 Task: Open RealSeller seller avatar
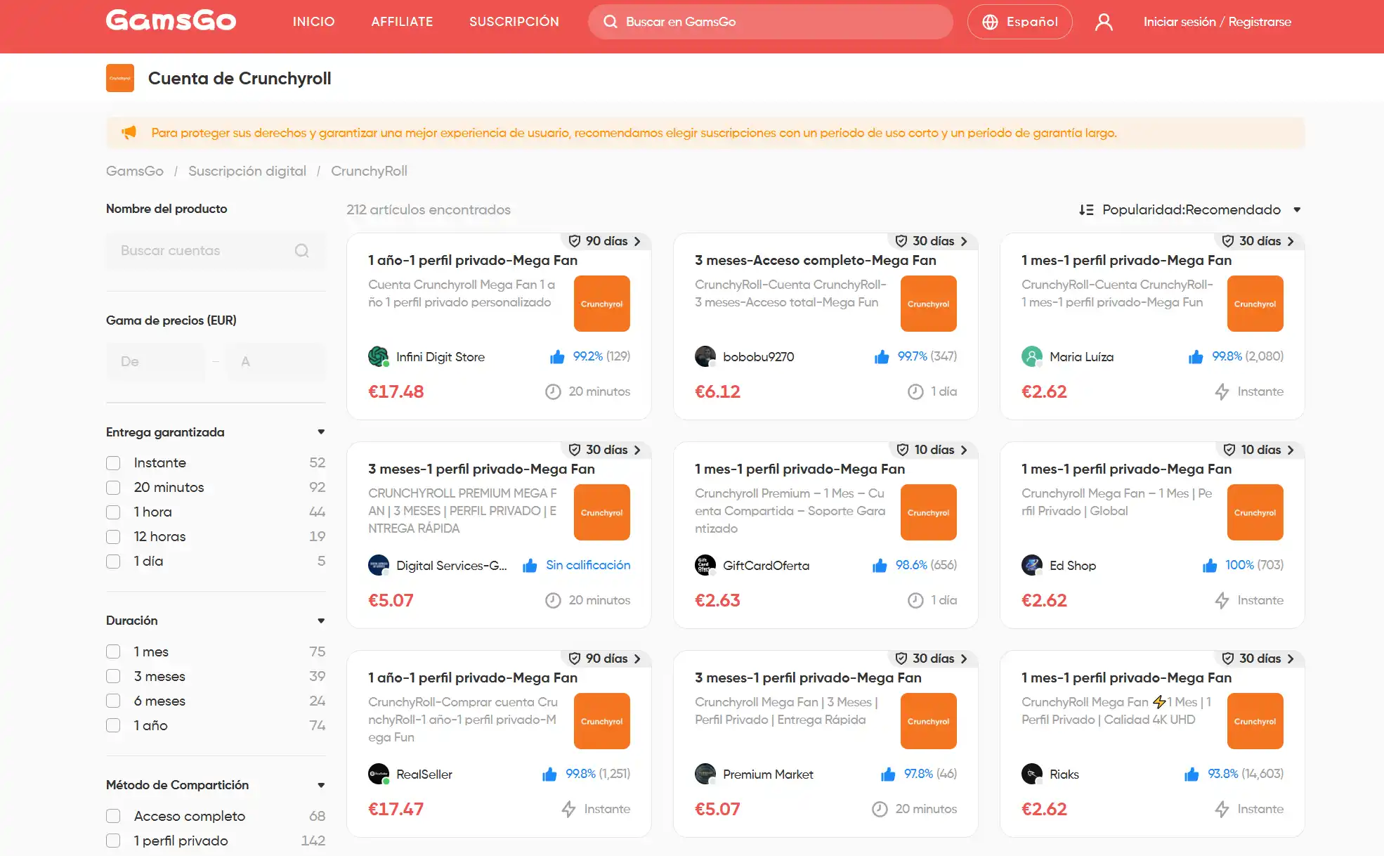pyautogui.click(x=379, y=774)
